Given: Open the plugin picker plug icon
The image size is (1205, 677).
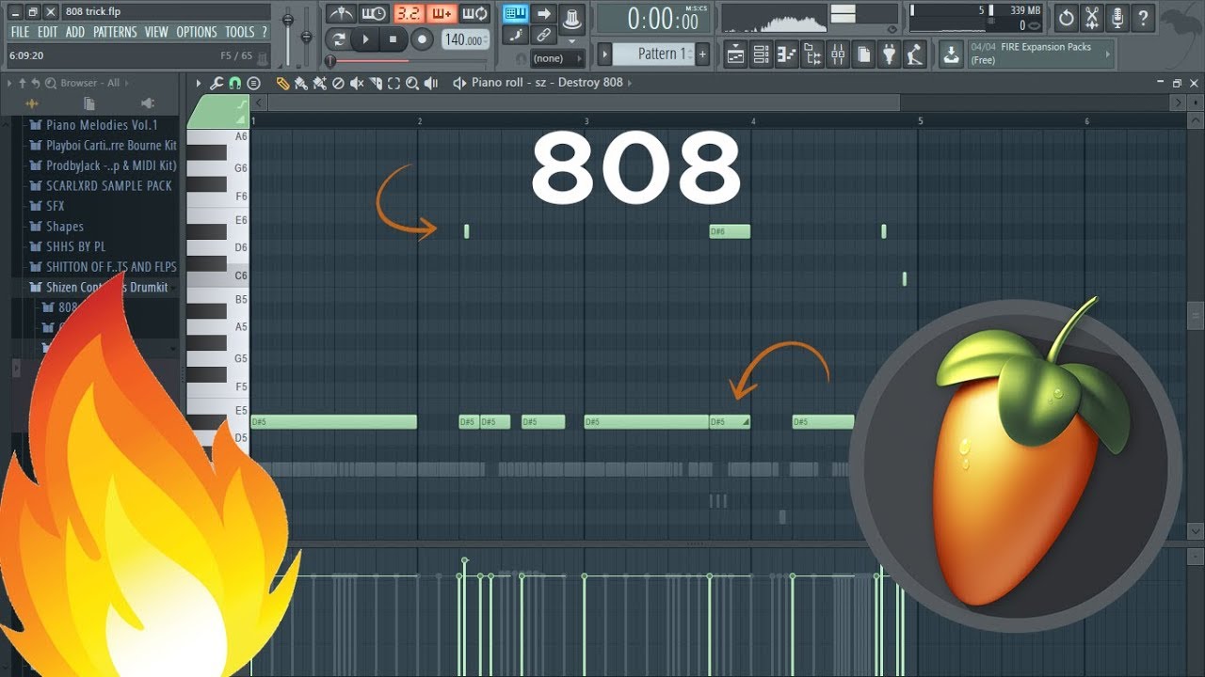Looking at the screenshot, I should point(889,55).
